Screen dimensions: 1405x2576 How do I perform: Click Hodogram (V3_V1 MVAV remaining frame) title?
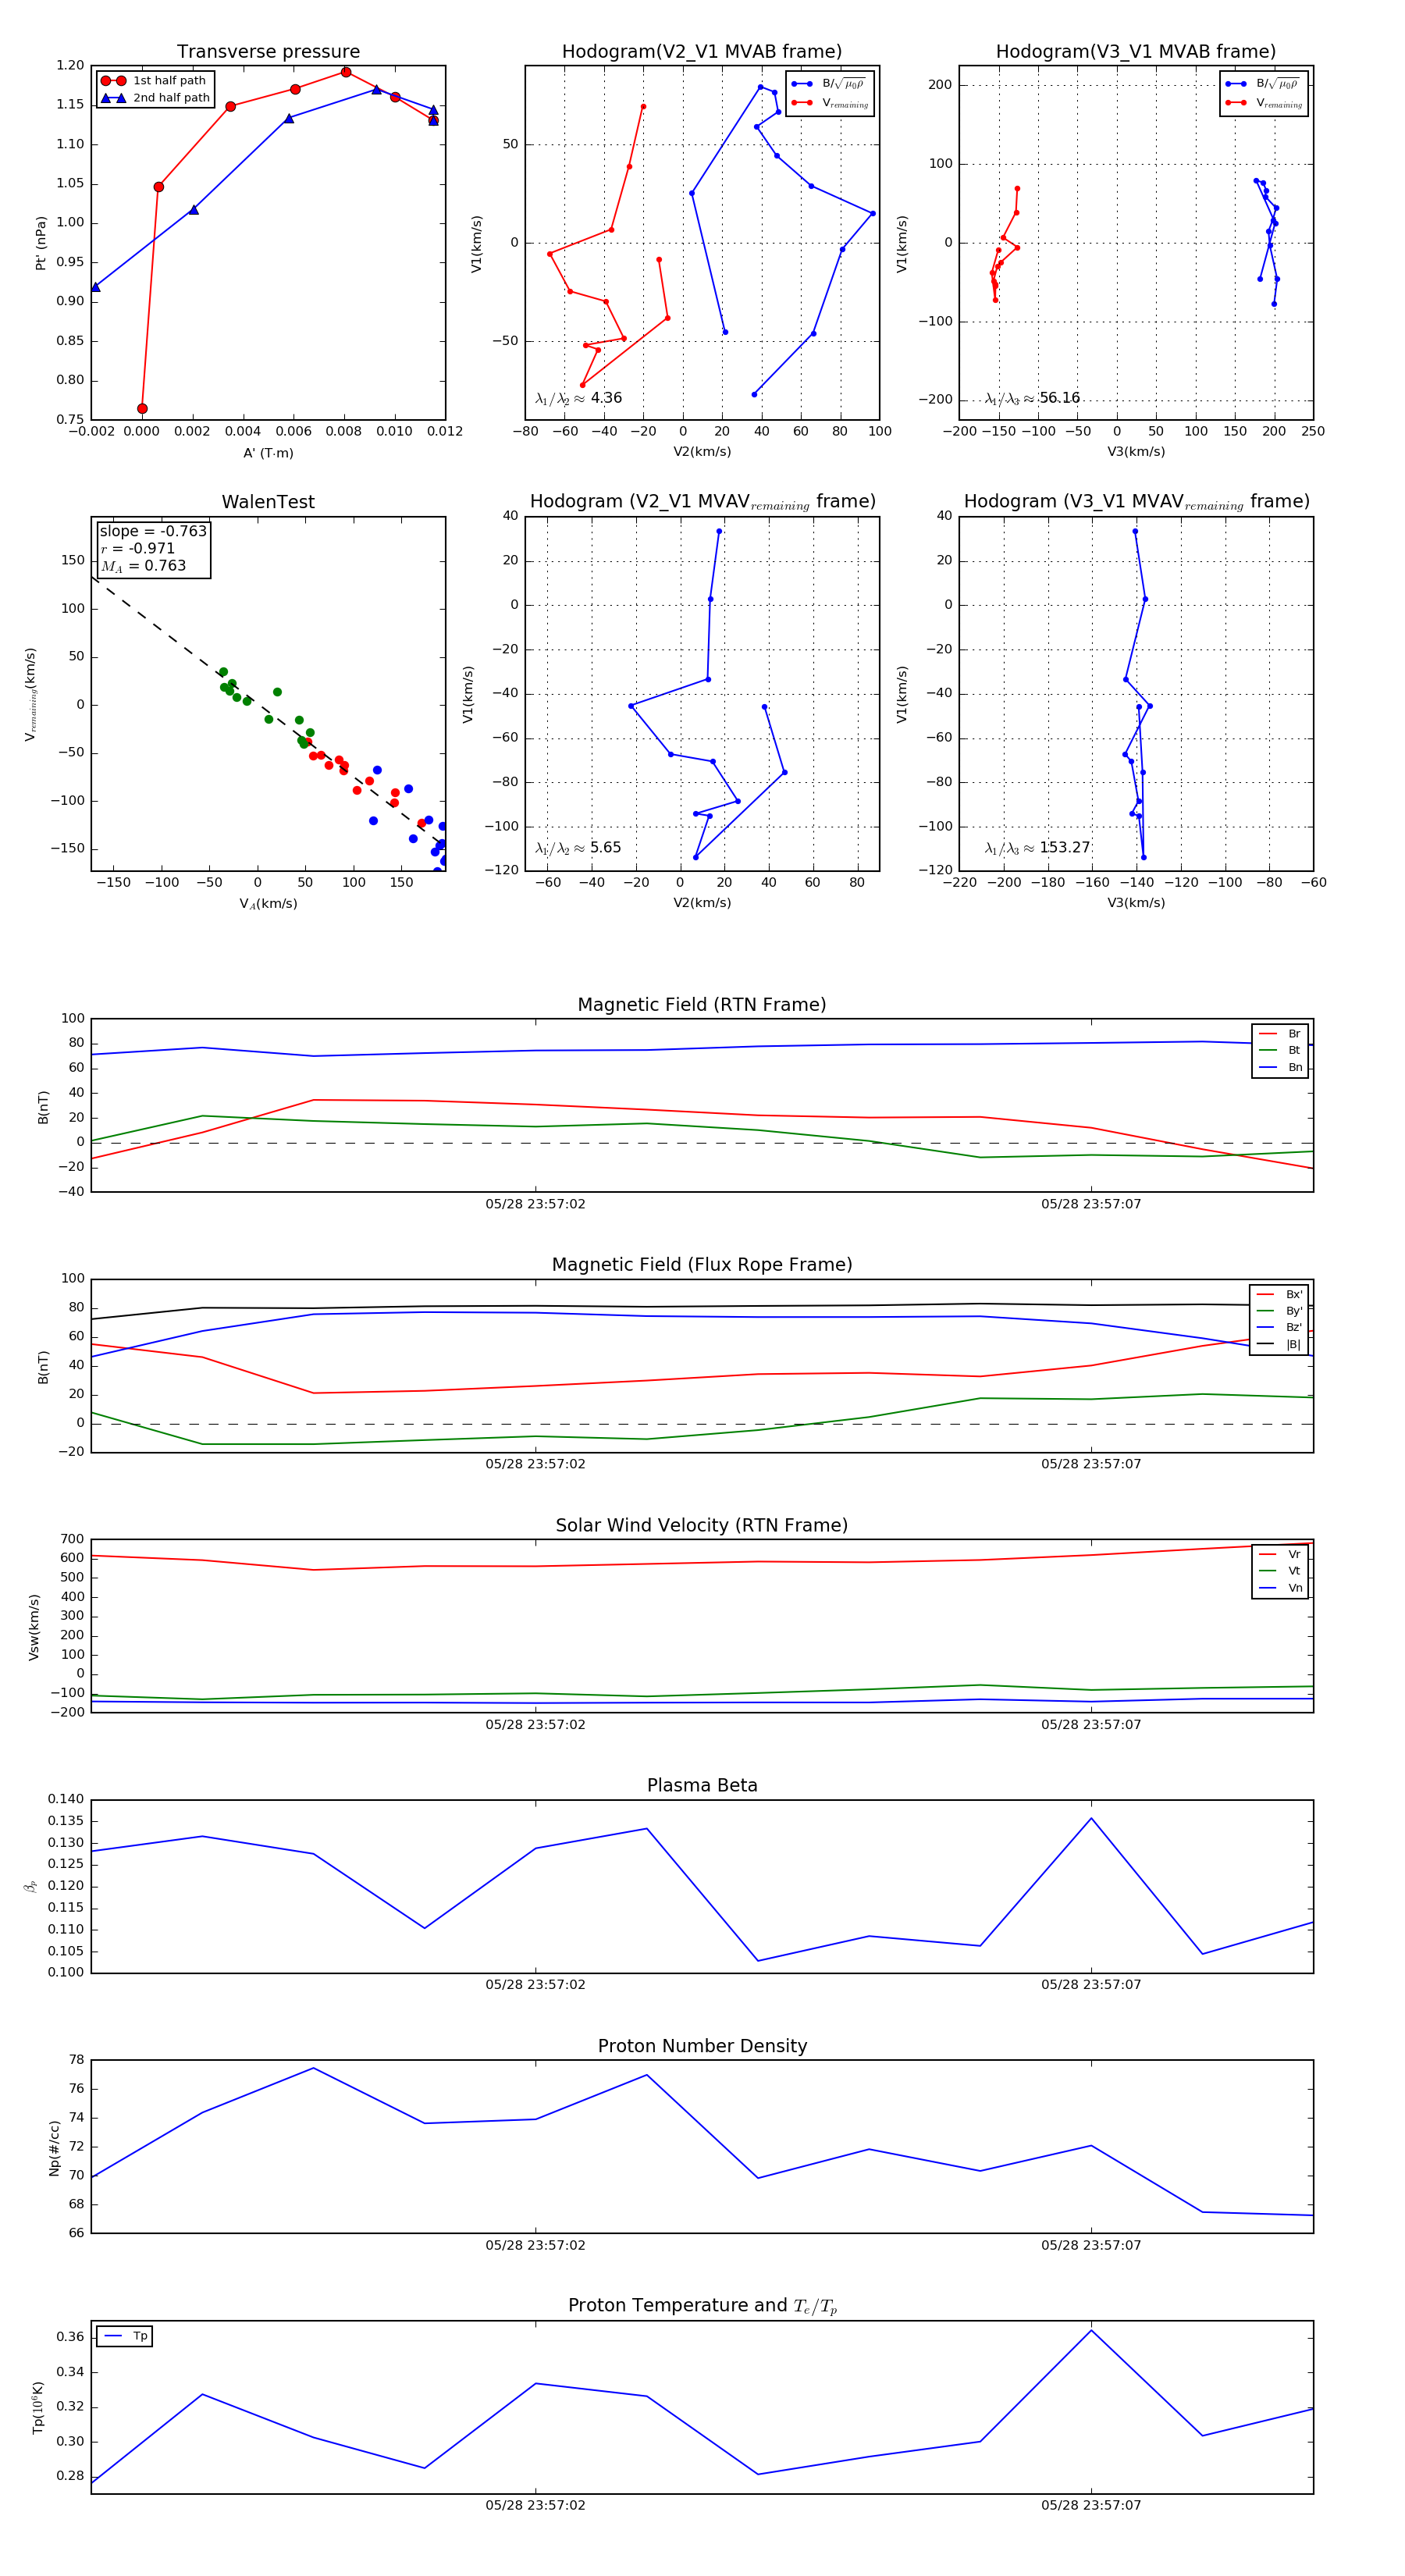1136,502
